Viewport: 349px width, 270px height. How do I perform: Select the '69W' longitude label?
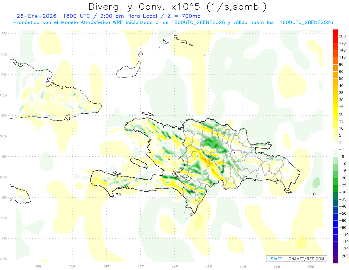[x=277, y=266]
